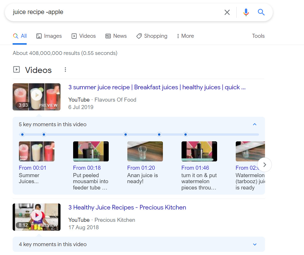
Task: Click the microphone icon to search by voice
Action: (x=246, y=12)
